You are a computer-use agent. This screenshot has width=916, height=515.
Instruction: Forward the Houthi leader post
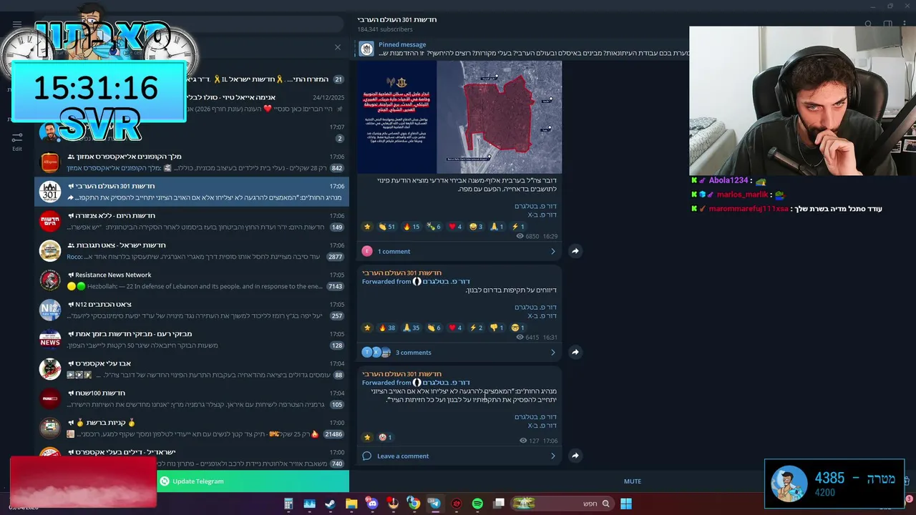575,456
